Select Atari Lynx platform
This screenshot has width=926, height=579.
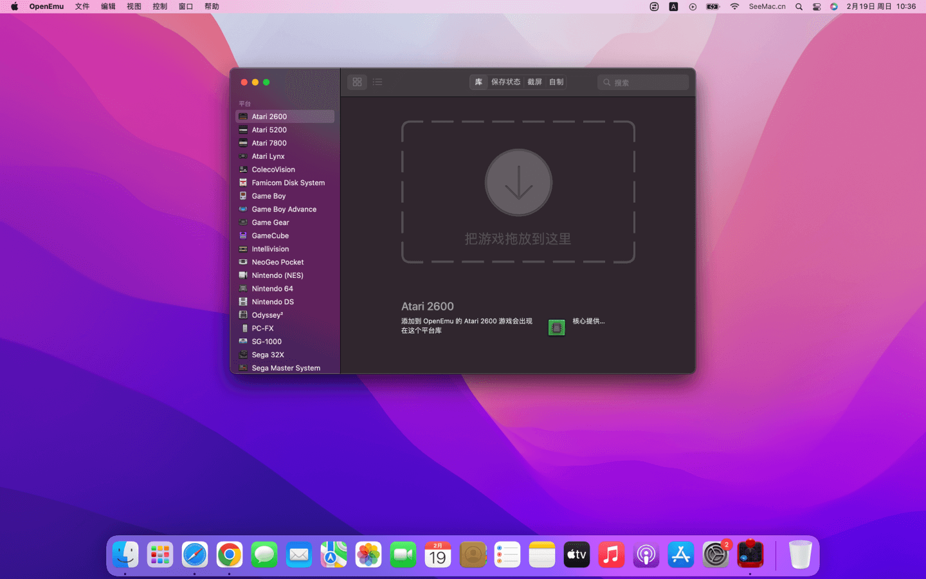285,156
